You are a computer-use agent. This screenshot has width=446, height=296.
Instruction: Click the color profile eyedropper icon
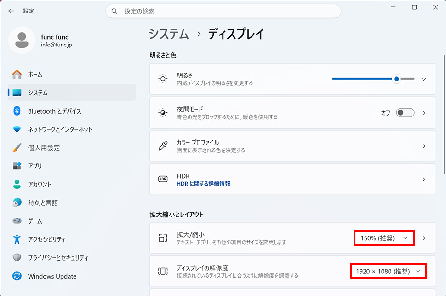click(163, 146)
